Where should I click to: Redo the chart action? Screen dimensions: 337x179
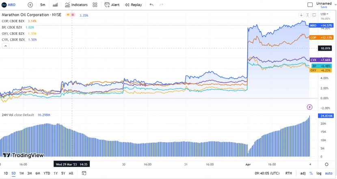[x=161, y=5]
